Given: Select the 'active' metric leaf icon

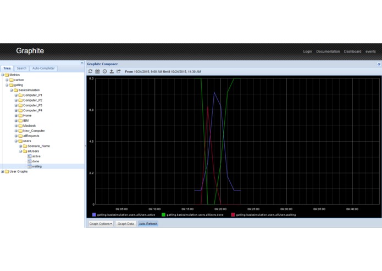Looking at the screenshot, I should (30, 156).
